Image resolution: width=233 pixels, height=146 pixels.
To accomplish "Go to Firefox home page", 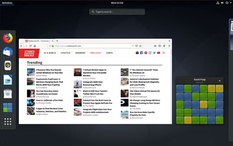I will (x=35, y=46).
